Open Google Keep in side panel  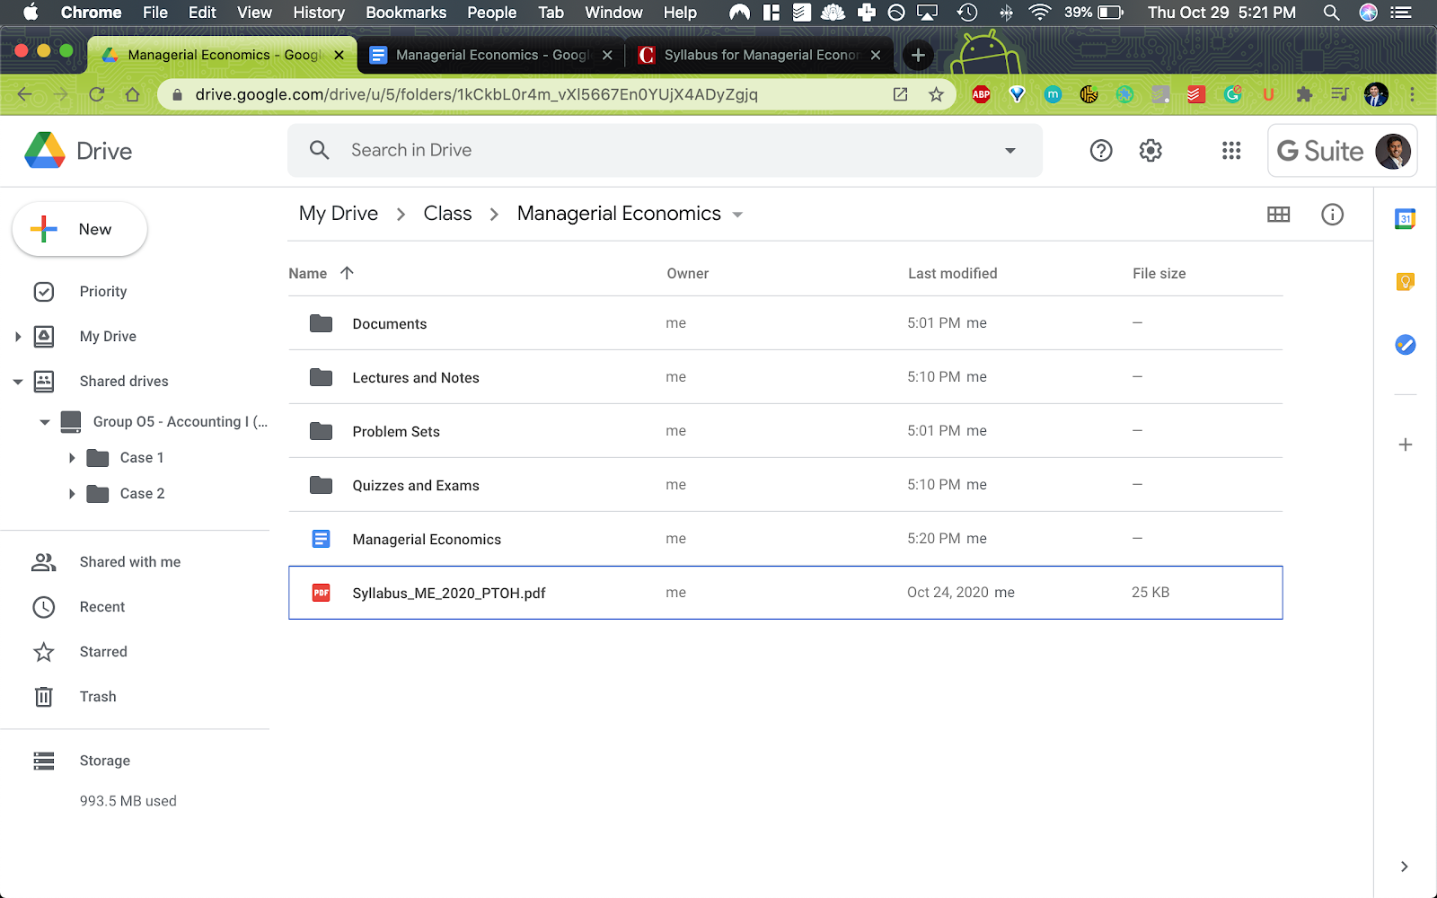pyautogui.click(x=1405, y=282)
